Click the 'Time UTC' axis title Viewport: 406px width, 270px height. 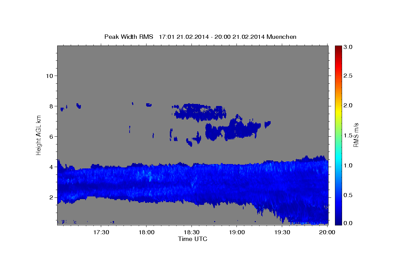(193, 239)
